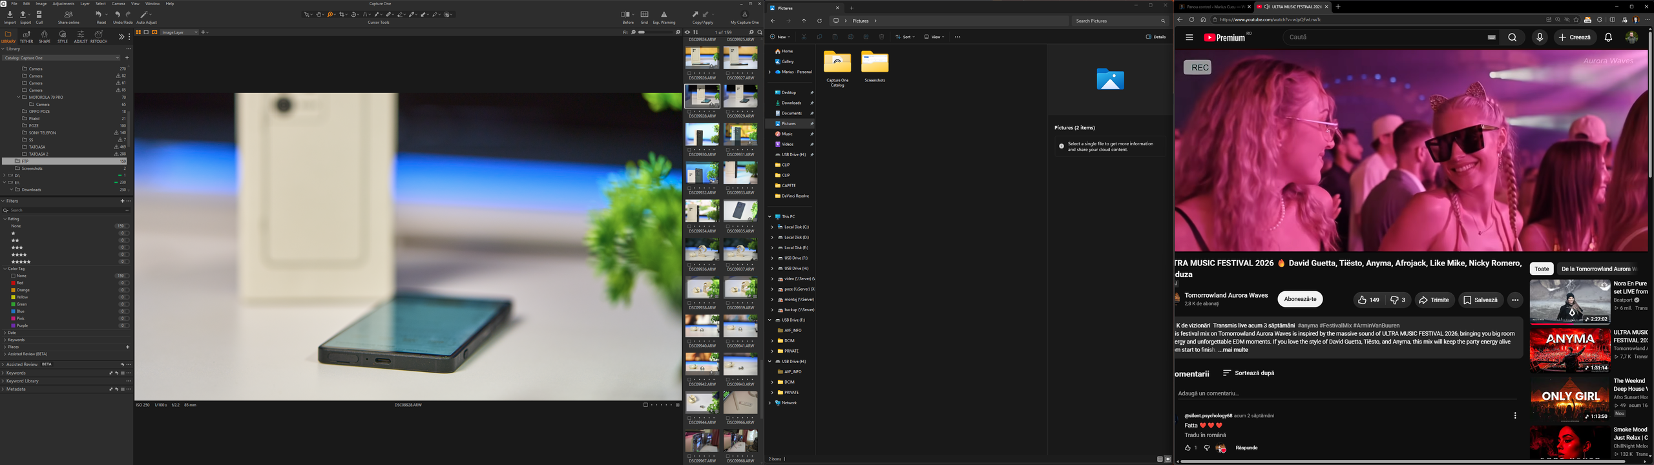Click the Adaugă un comentariu comment field

tap(1347, 393)
